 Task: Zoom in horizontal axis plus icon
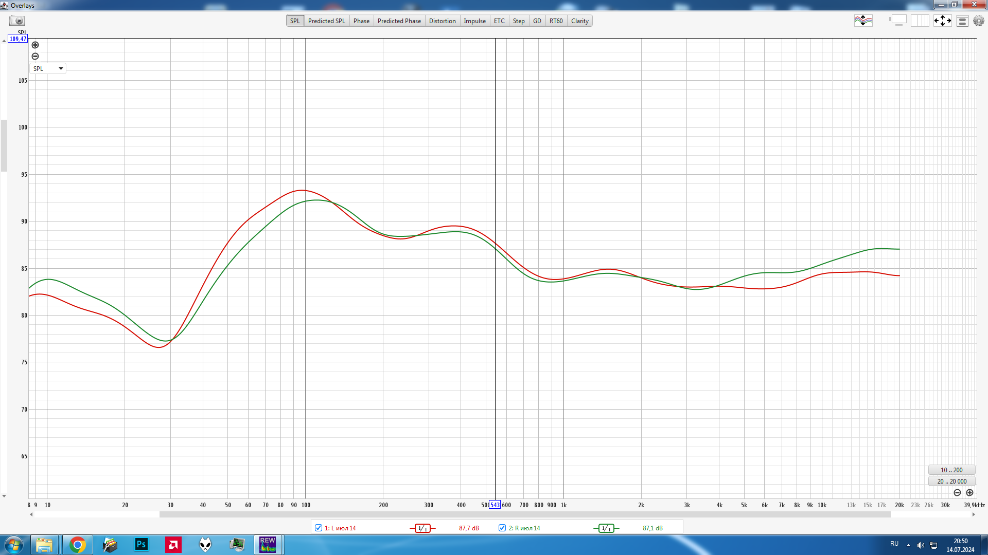tap(969, 492)
